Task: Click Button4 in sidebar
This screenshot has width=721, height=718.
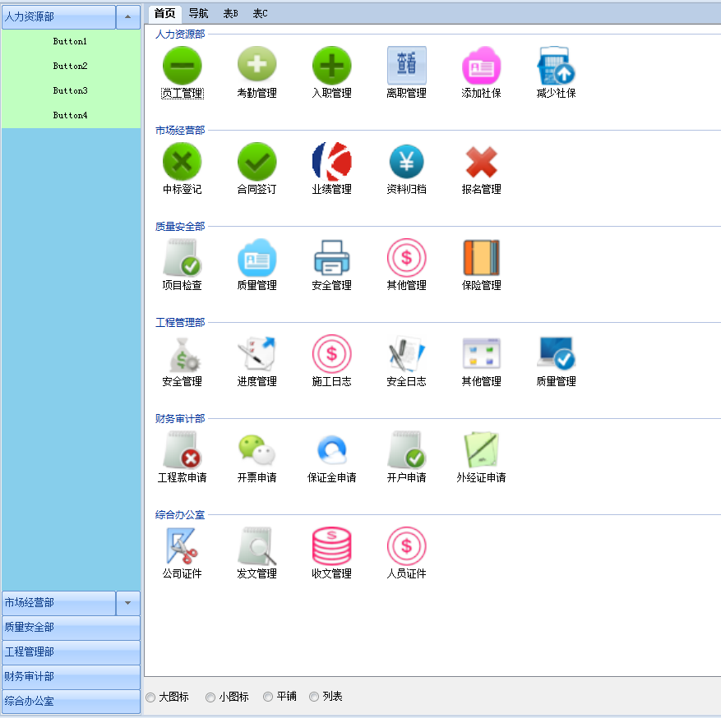Action: point(71,115)
